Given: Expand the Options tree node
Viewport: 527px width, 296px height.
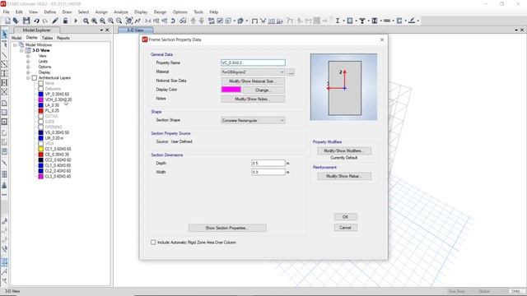Looking at the screenshot, I should click(28, 67).
